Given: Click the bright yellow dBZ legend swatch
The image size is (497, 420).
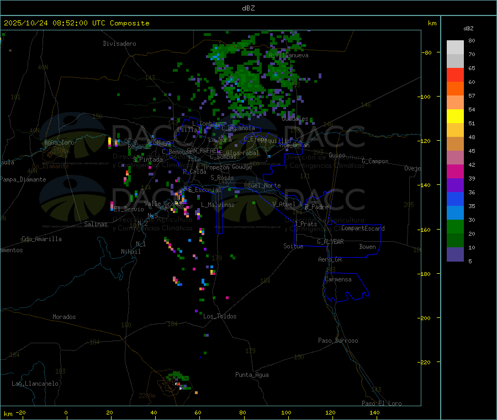Looking at the screenshot, I should coord(455,116).
